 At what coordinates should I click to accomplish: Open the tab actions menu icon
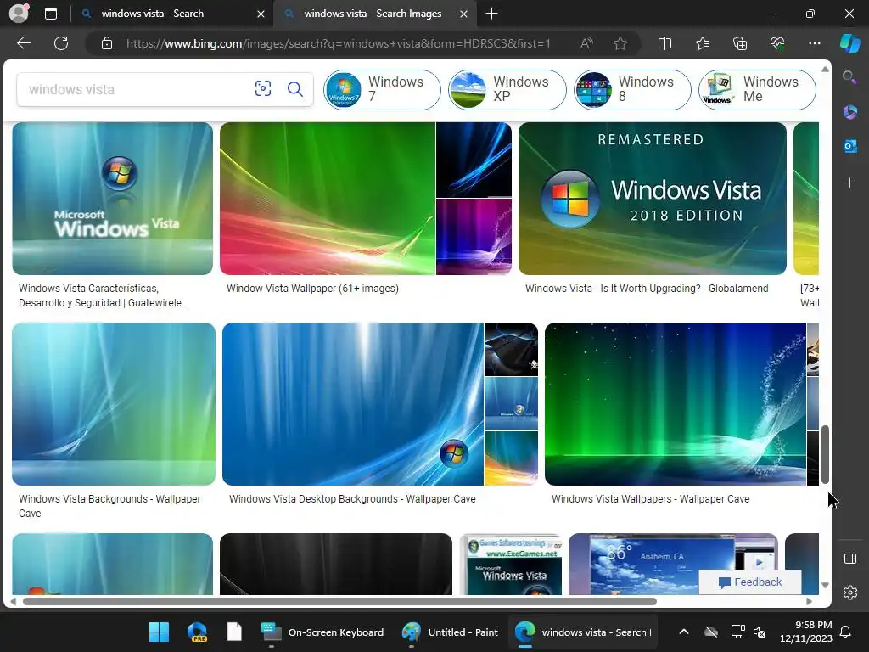pos(50,14)
